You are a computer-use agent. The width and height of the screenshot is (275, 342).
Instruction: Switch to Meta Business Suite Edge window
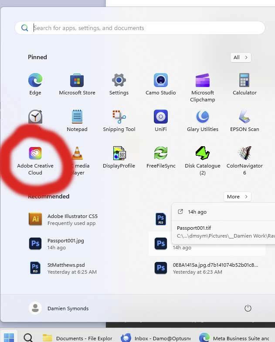(234, 338)
